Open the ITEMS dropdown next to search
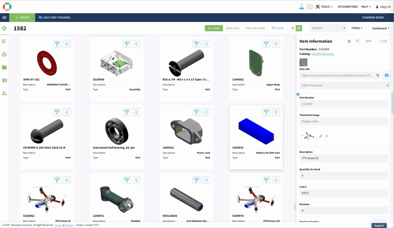The image size is (394, 228). tap(357, 28)
